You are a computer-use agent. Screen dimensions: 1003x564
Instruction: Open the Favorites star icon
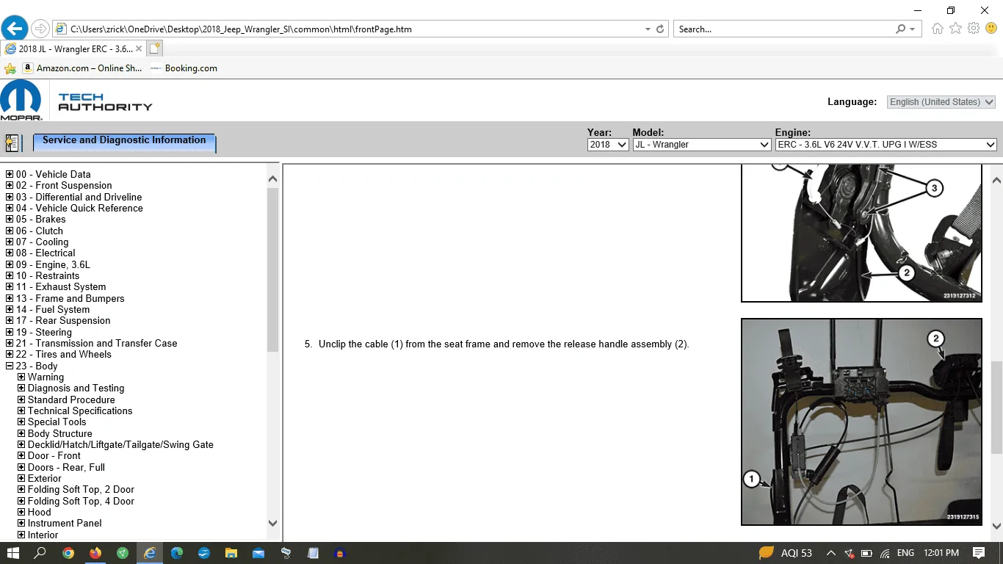click(955, 29)
